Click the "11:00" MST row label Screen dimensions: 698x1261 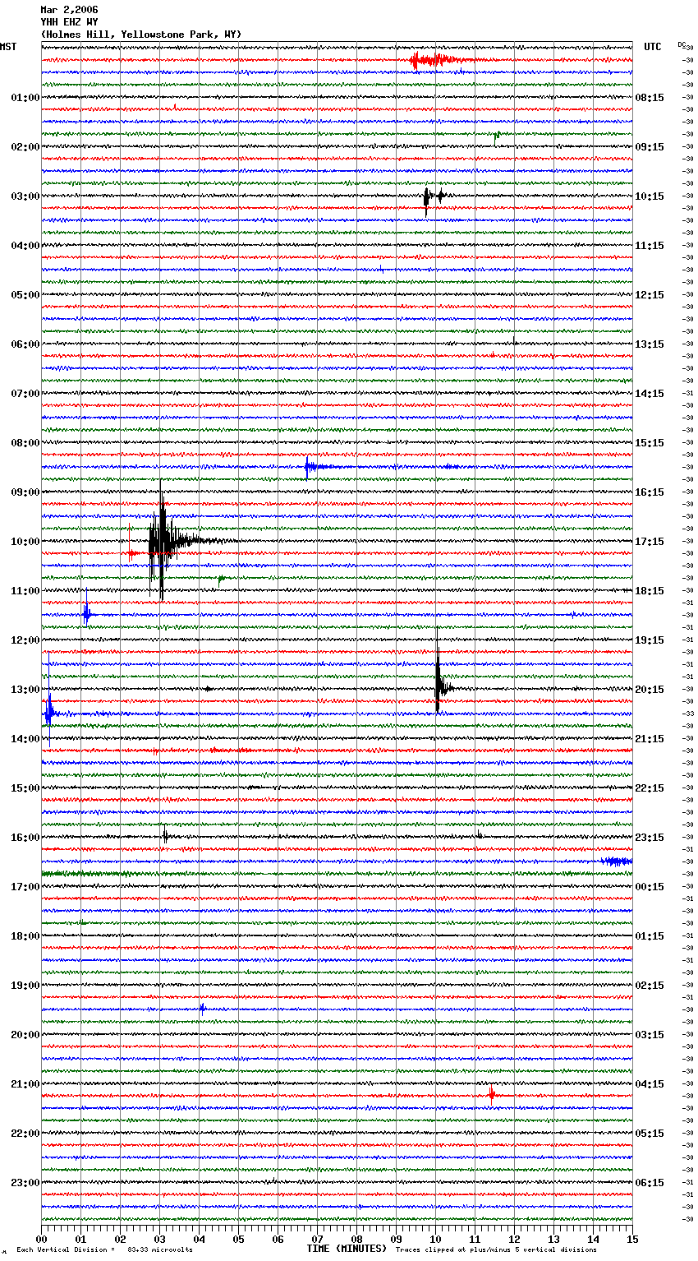[x=25, y=591]
